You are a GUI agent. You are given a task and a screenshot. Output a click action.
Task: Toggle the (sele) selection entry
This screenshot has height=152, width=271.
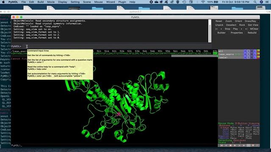click(231, 57)
